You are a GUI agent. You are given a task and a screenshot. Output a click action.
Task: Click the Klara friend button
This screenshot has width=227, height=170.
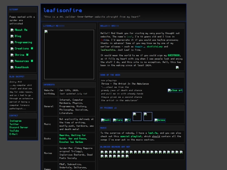click(118, 120)
